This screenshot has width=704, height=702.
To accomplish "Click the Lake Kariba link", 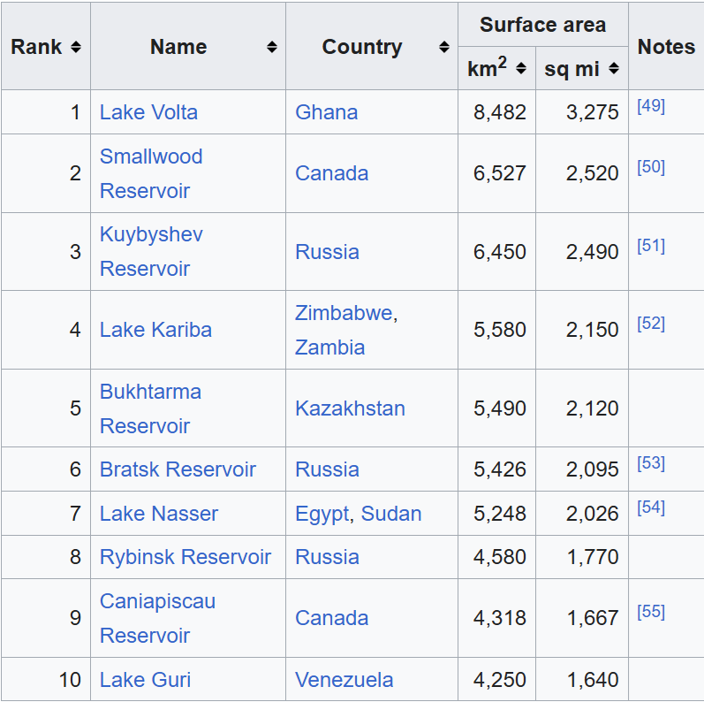I will (155, 330).
